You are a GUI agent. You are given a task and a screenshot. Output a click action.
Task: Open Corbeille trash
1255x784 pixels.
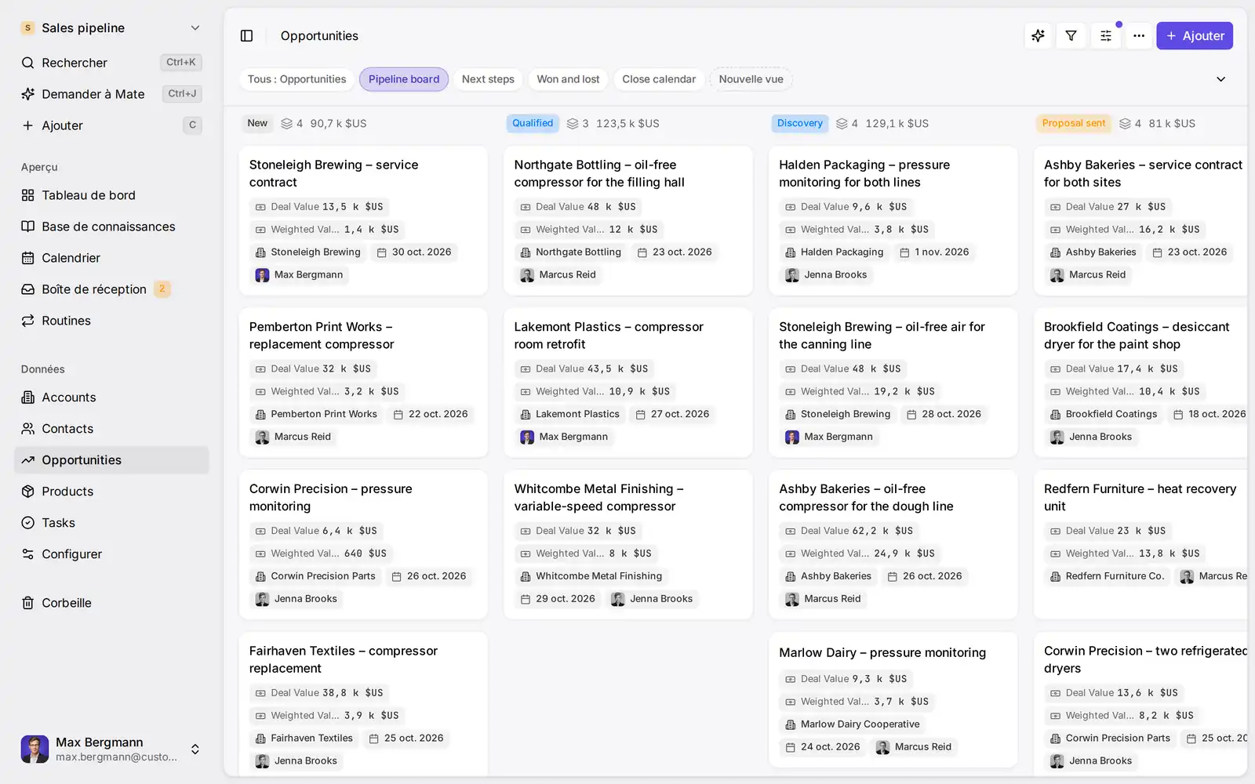click(x=111, y=603)
